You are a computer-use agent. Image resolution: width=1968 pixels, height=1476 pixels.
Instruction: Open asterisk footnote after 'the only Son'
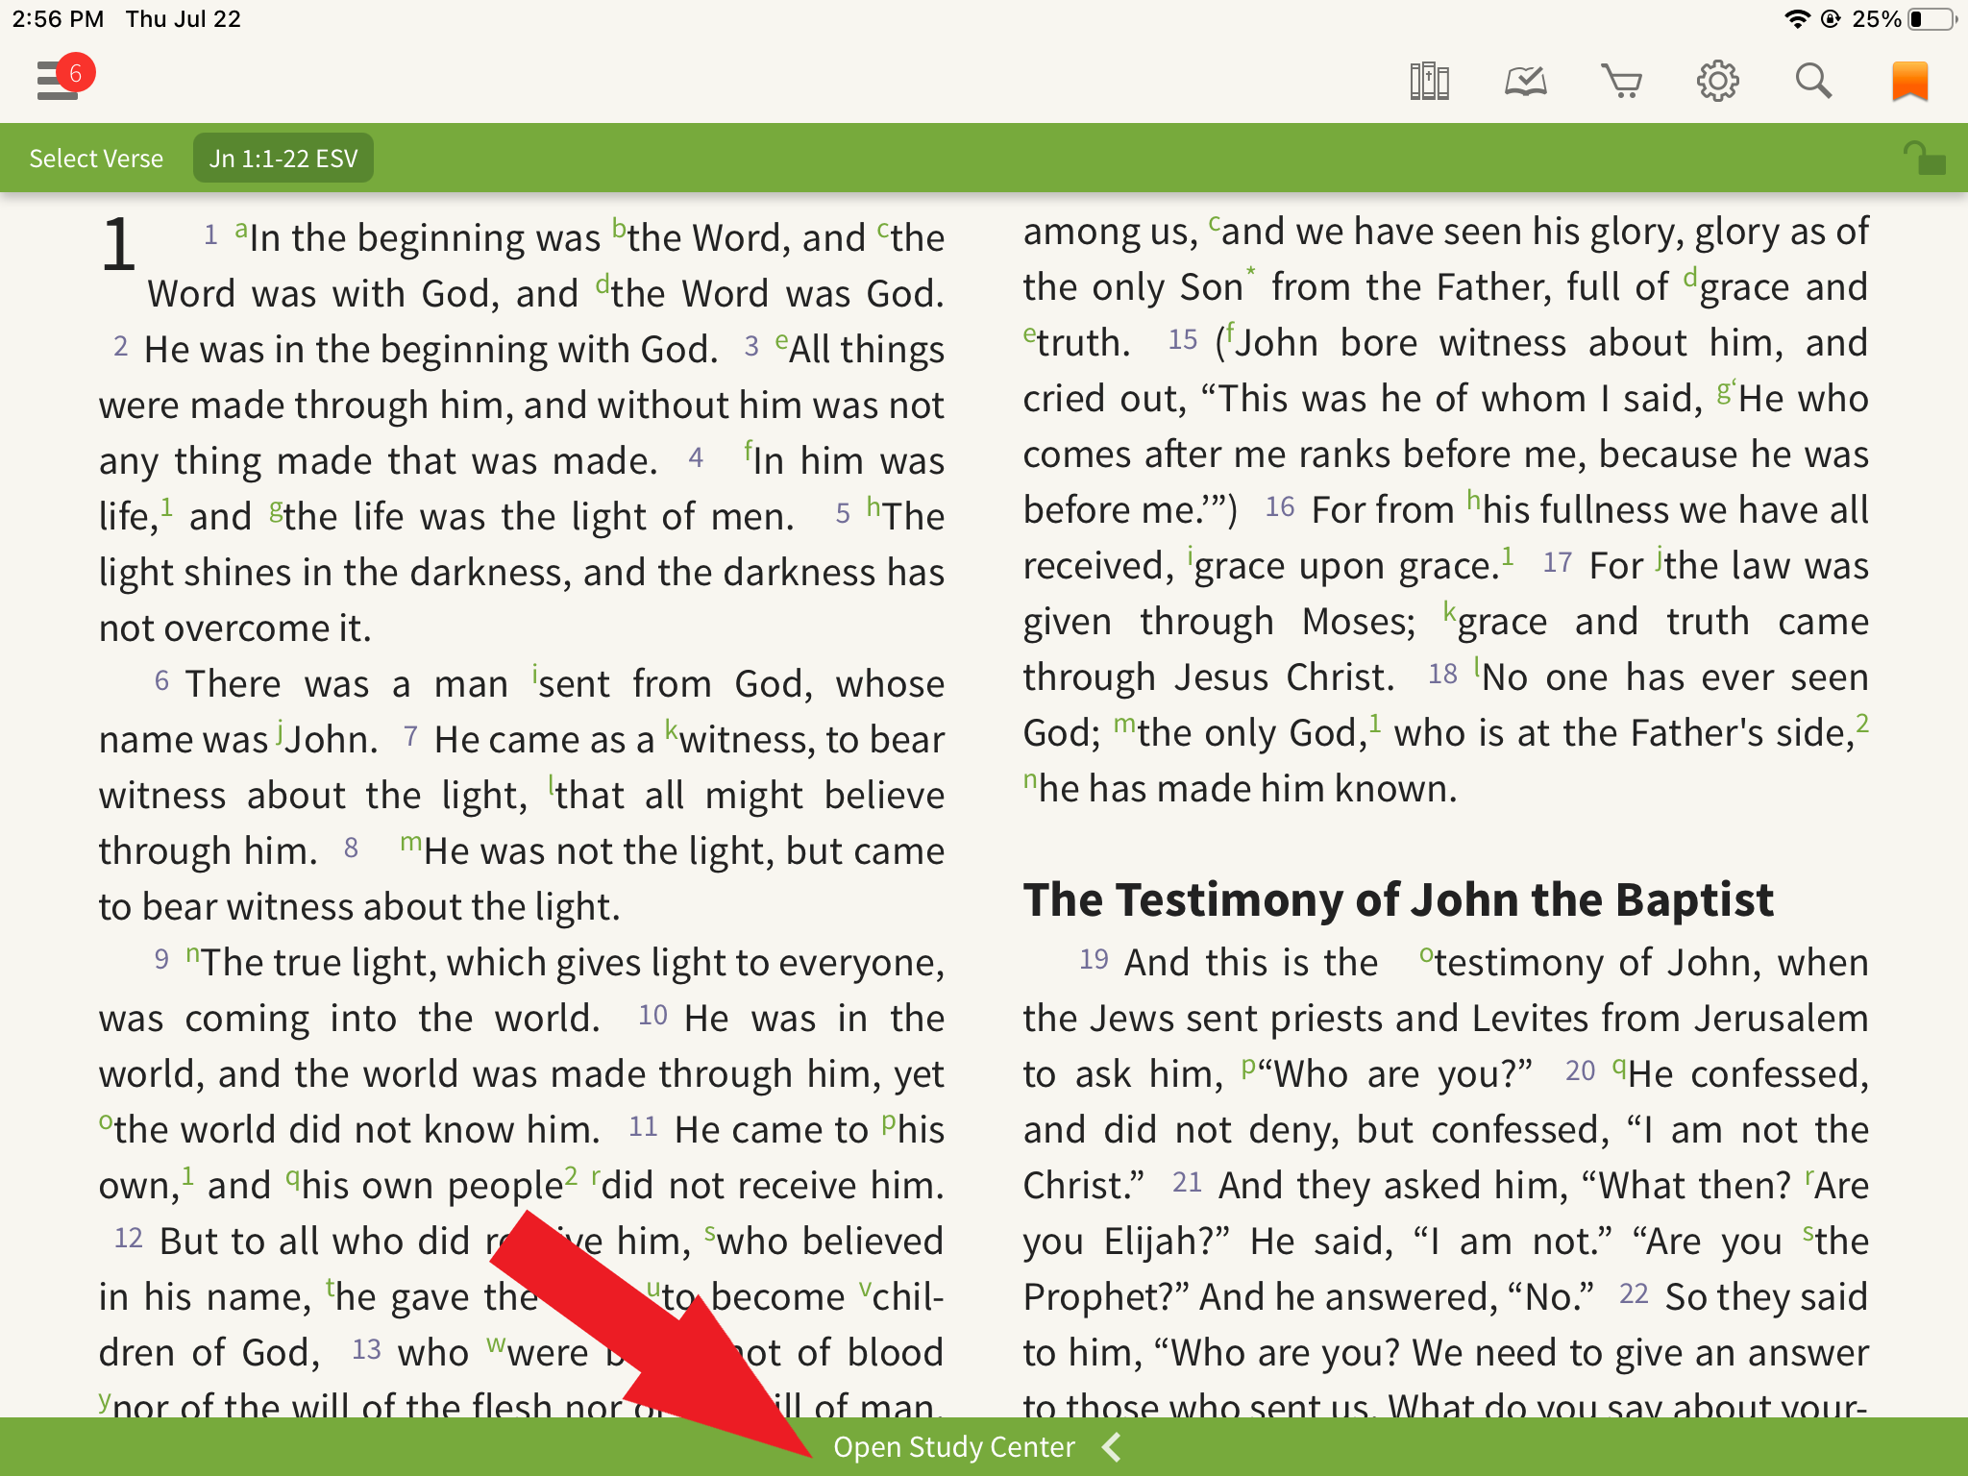tap(1250, 273)
